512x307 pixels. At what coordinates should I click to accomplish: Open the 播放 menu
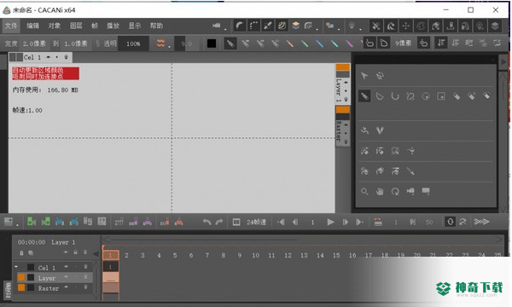tap(113, 26)
